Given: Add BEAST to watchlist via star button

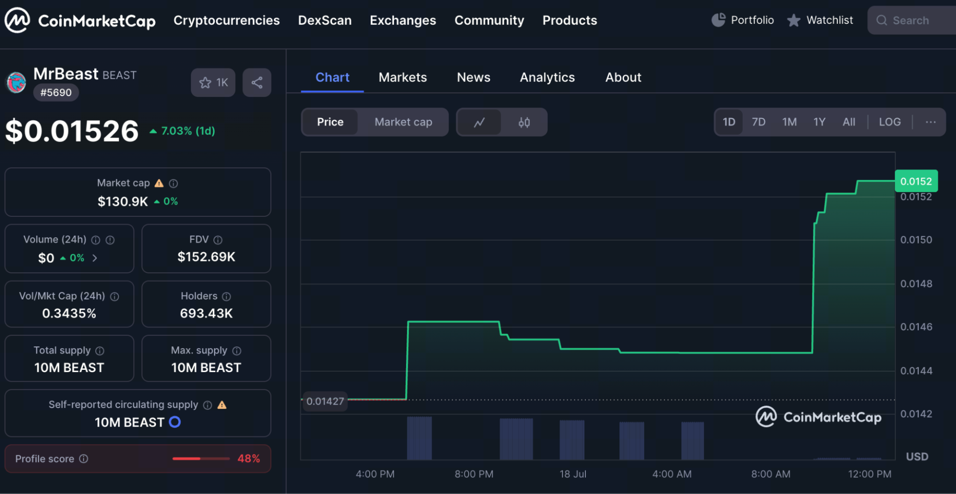Looking at the screenshot, I should tap(213, 83).
